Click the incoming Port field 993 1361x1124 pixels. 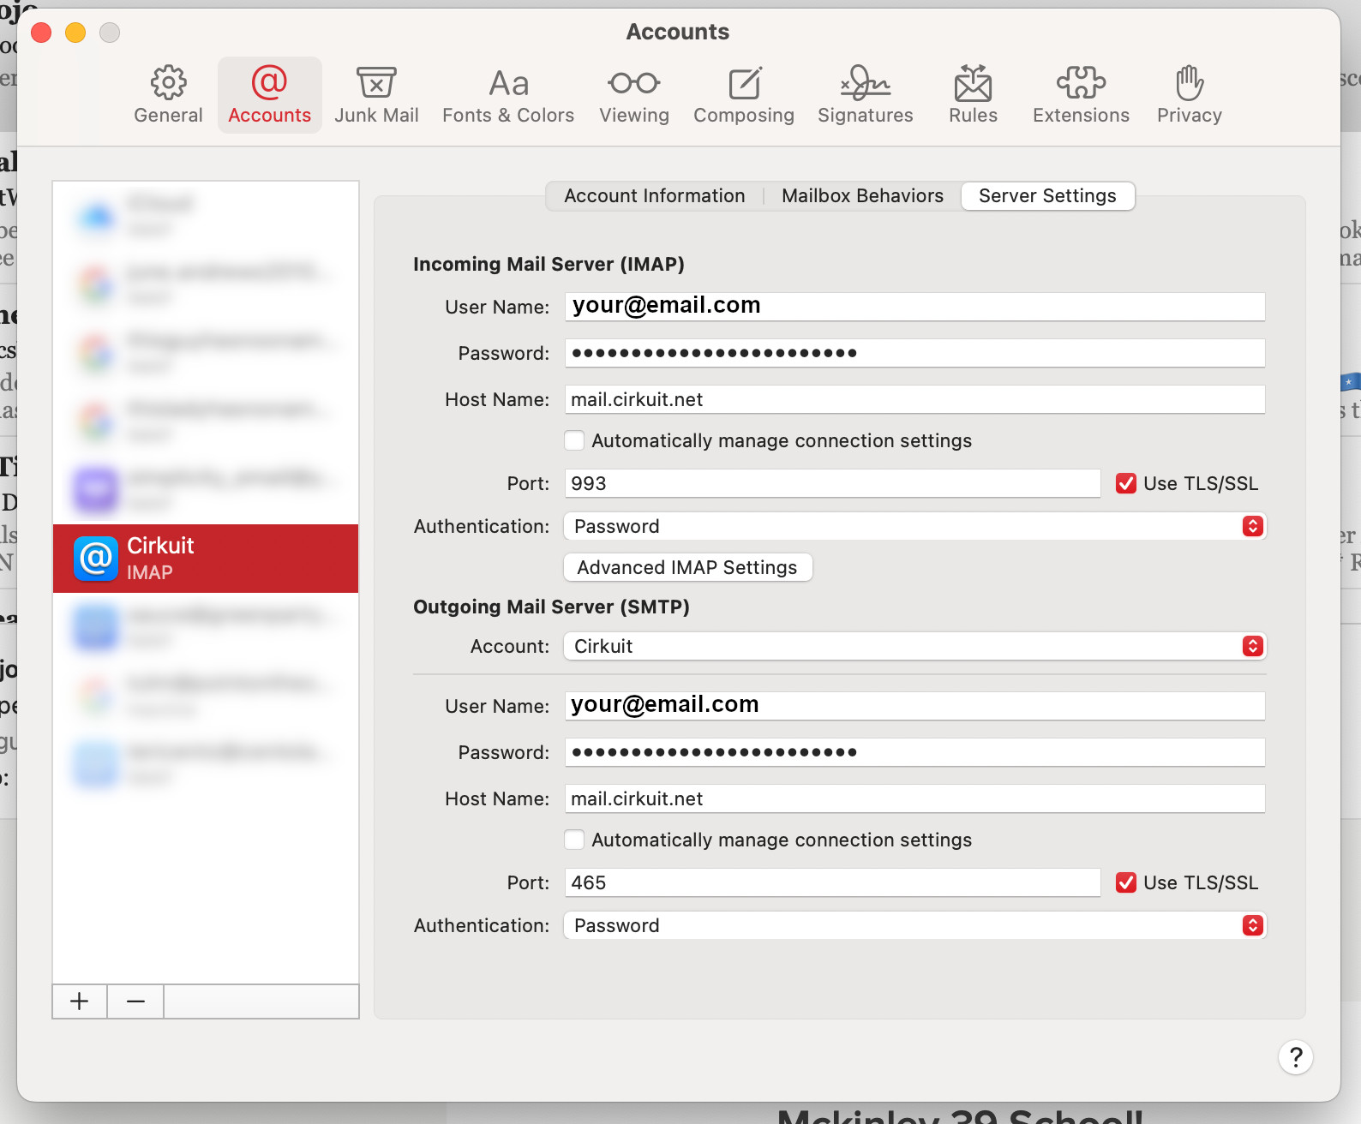(x=832, y=483)
